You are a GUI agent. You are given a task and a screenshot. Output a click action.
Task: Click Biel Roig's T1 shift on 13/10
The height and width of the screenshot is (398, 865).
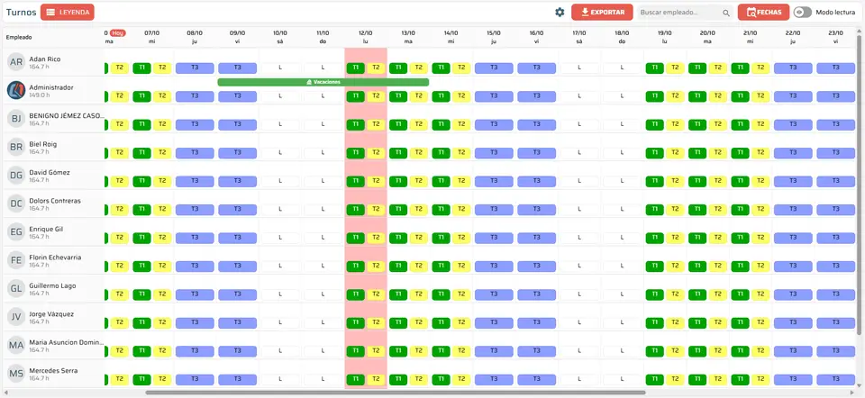(398, 153)
